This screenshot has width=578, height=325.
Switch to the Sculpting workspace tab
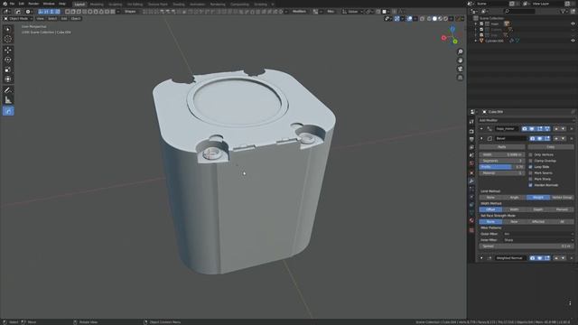coord(115,5)
